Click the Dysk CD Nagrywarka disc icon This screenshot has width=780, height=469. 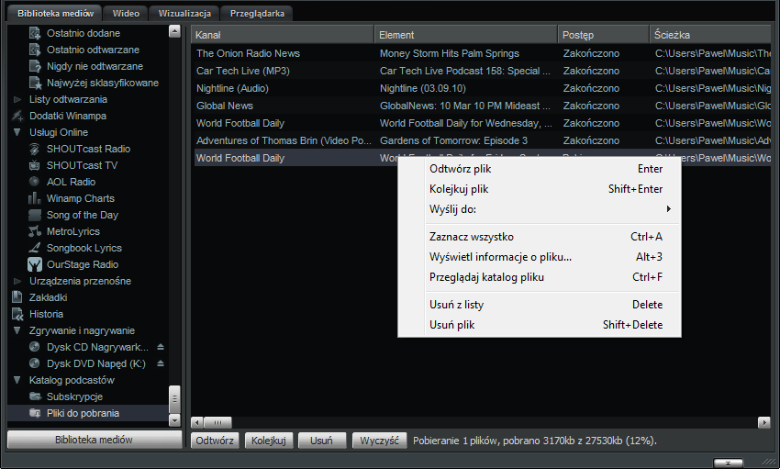(x=34, y=347)
